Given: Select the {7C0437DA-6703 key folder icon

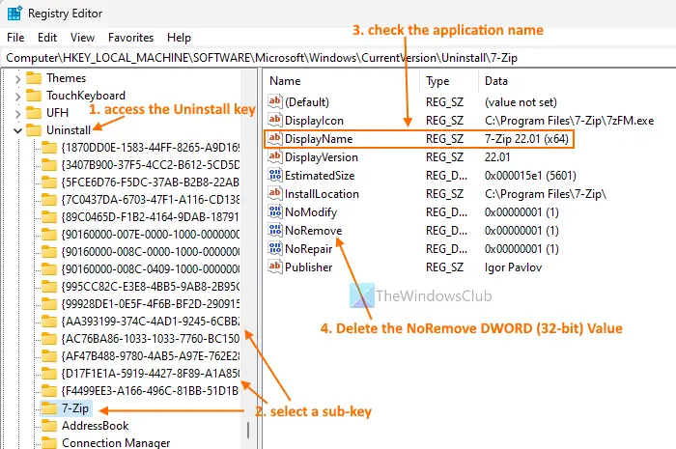Looking at the screenshot, I should (49, 200).
